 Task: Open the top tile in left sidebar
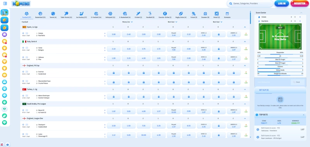[x=4, y=13]
